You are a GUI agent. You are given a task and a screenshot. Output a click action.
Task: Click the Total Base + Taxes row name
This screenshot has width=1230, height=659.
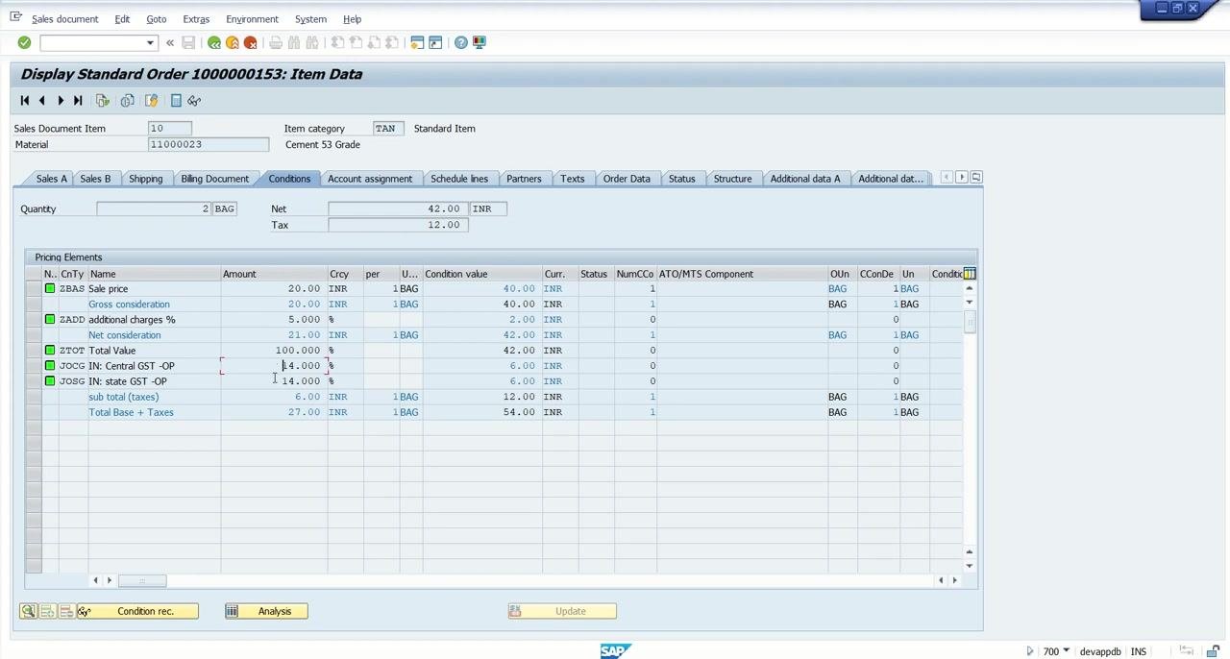point(131,412)
